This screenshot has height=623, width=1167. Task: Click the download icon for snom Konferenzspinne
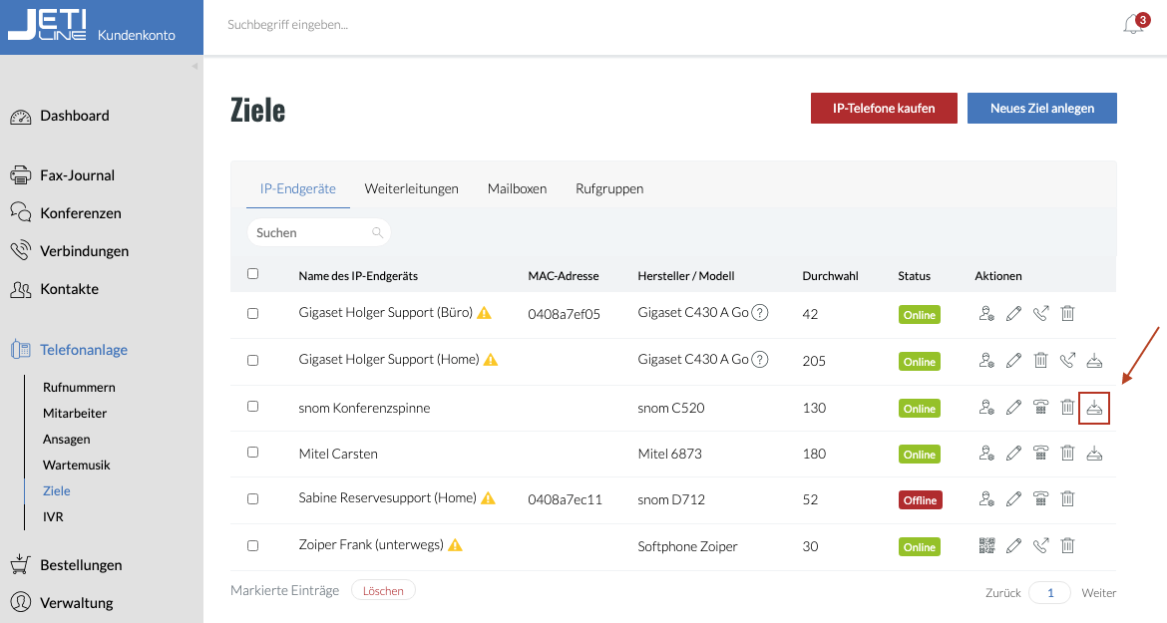(1094, 408)
